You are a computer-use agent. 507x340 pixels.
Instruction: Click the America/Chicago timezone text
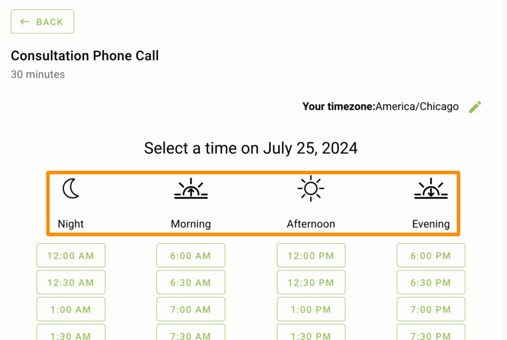(417, 107)
